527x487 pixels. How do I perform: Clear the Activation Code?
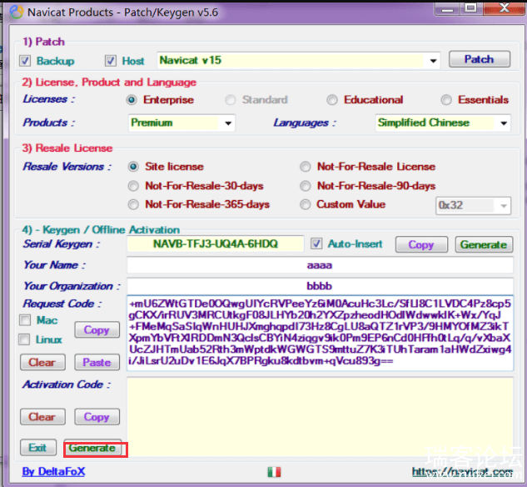tap(42, 417)
